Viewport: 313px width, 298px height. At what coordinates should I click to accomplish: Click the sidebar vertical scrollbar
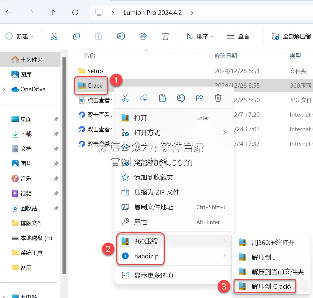[64, 166]
